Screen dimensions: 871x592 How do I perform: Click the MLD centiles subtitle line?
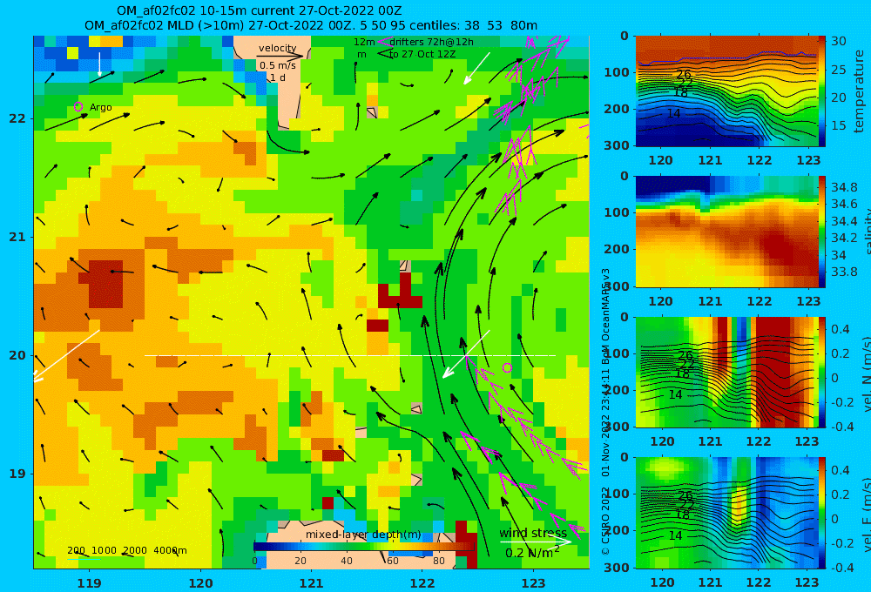(311, 25)
